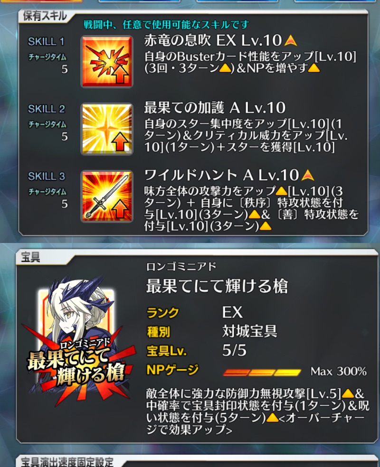Viewport: 380px width, 467px height.
Task: Expand the 宝具演出速度固定設定 section
Action: pos(67,462)
